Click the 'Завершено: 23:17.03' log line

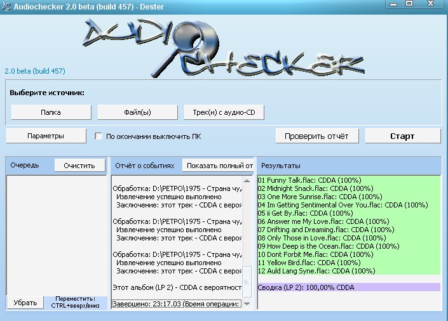coord(176,305)
